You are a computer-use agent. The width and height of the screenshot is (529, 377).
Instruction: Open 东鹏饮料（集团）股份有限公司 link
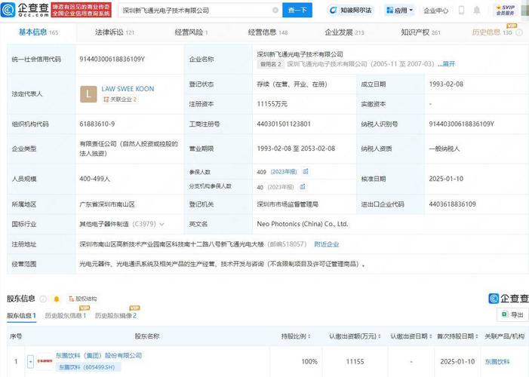[99, 355]
